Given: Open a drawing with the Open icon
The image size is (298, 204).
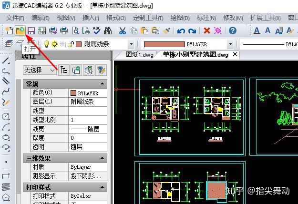Looking at the screenshot, I should coord(20,31).
